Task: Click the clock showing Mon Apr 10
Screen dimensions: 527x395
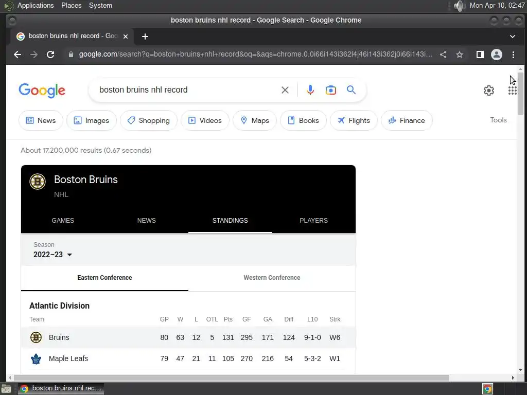Action: [x=497, y=5]
